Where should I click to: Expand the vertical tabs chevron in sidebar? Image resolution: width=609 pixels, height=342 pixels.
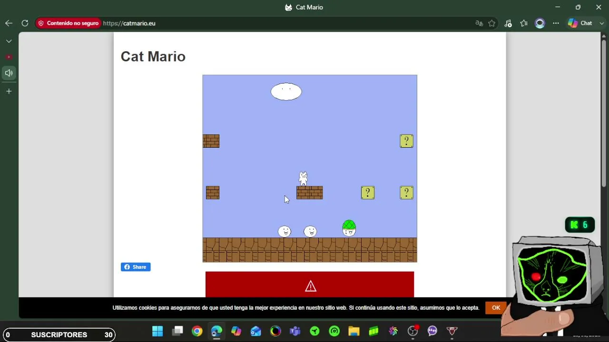(9, 41)
